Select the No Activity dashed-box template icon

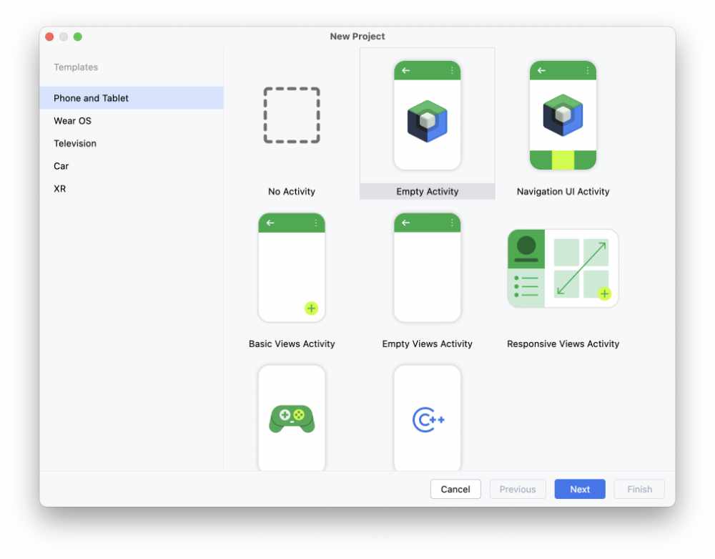coord(291,116)
